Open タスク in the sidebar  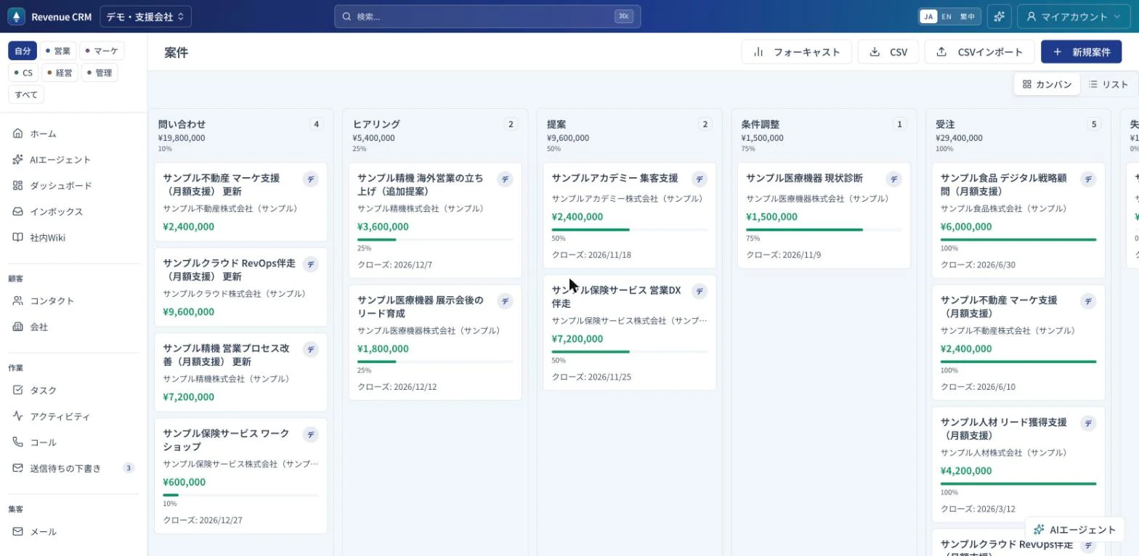73,391
